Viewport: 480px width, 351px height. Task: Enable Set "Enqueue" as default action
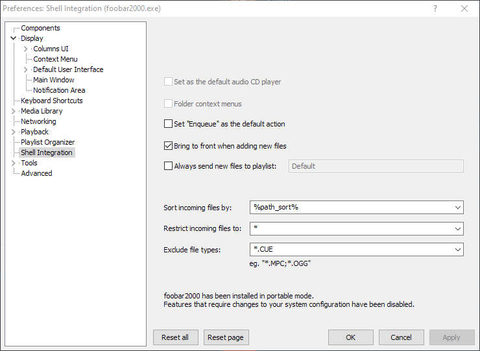(169, 124)
